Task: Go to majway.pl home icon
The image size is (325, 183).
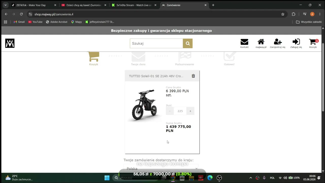Action: [261, 43]
